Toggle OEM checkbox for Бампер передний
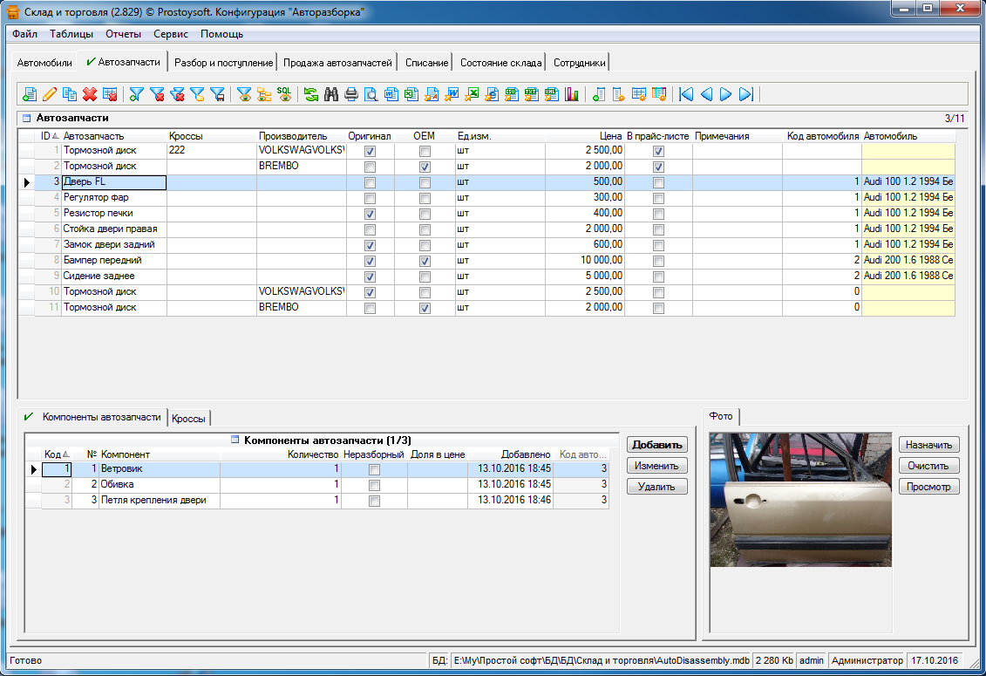Viewport: 986px width, 676px height. (x=425, y=261)
